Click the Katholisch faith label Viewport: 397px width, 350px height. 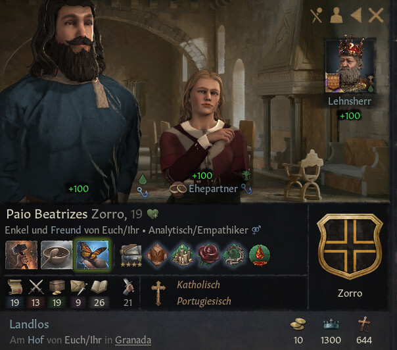click(198, 285)
